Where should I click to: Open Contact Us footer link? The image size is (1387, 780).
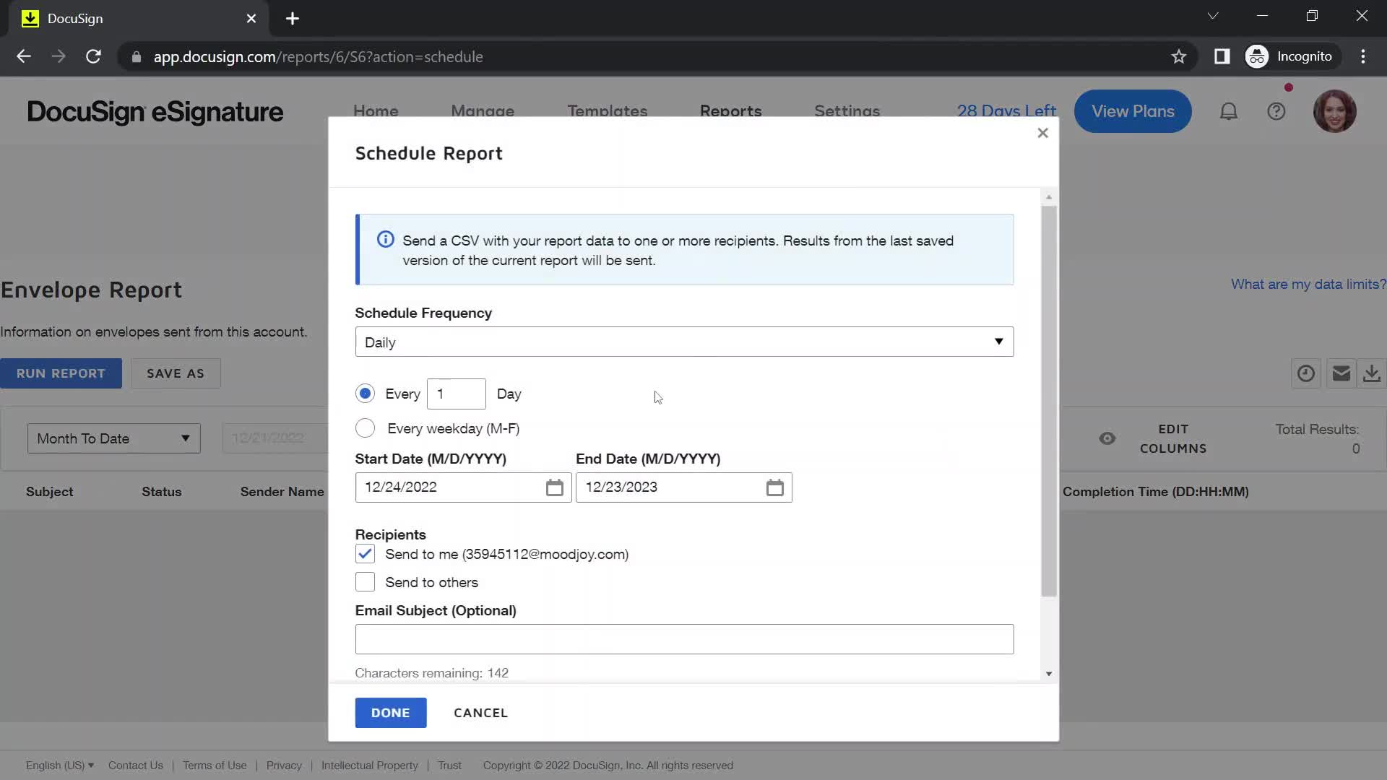click(136, 766)
